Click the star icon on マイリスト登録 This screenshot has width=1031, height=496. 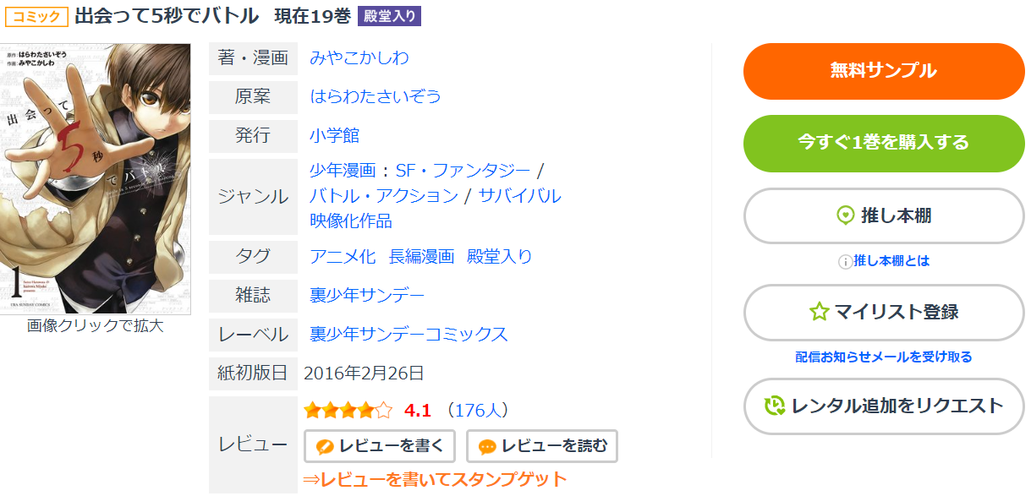click(x=819, y=312)
